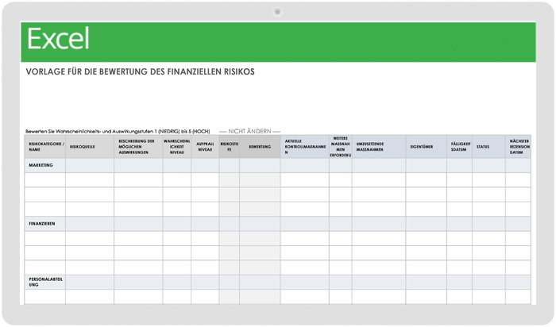Click the 'Wahrscheinlichkeit Niveau' column header
556x327 pixels.
177,147
